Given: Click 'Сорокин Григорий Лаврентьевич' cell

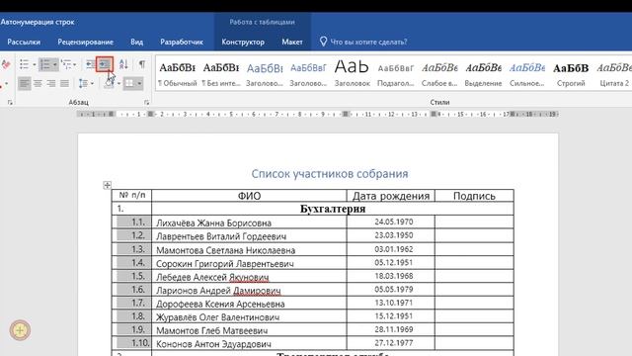Looking at the screenshot, I should 249,264.
